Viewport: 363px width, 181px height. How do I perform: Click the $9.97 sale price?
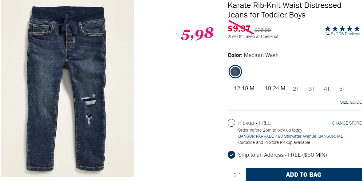(x=239, y=29)
